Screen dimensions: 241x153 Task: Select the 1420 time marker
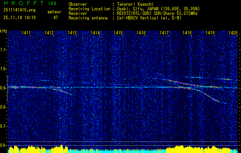(x=233, y=34)
